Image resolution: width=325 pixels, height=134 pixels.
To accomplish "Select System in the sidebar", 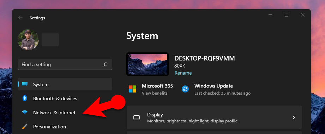I will 65,84.
